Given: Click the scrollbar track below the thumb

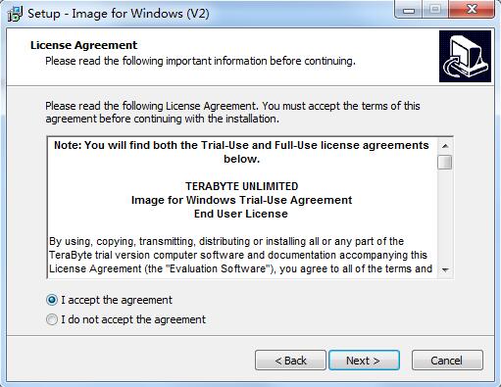Looking at the screenshot, I should (x=445, y=216).
